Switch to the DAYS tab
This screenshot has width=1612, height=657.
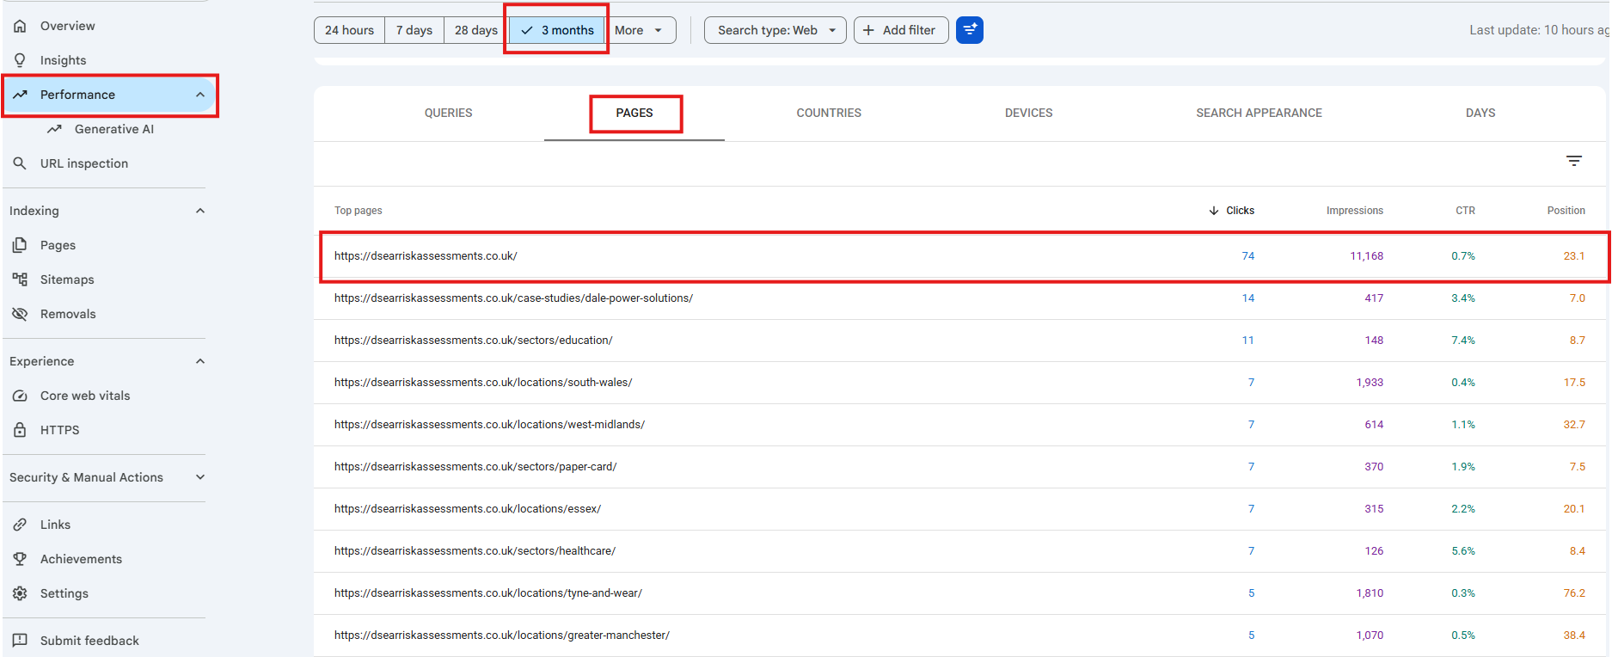[x=1480, y=113]
